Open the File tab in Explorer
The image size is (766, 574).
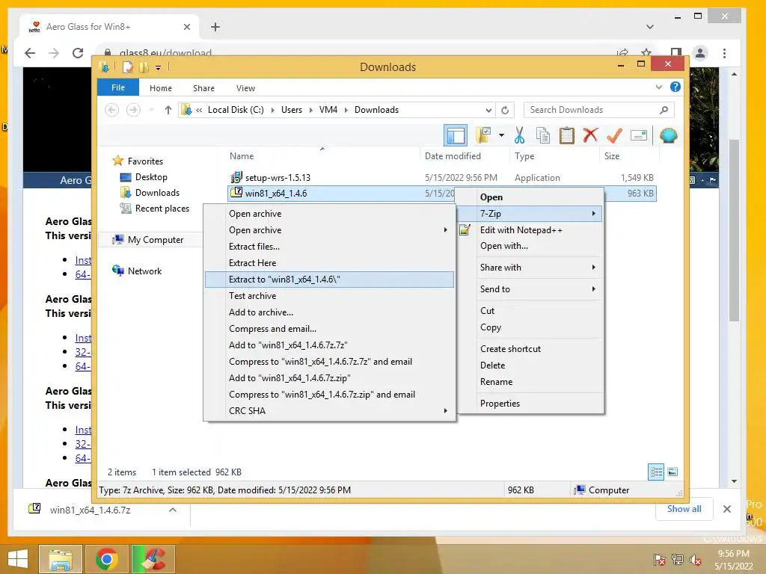tap(118, 87)
